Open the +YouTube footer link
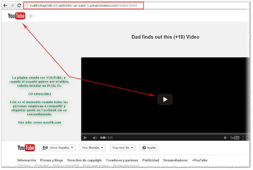This screenshot has height=170, width=253. (x=200, y=160)
